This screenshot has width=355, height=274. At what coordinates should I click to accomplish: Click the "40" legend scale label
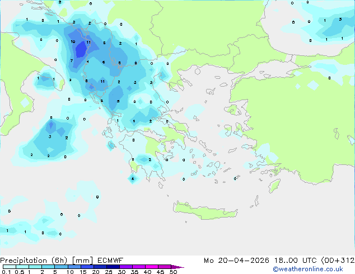(x=147, y=272)
